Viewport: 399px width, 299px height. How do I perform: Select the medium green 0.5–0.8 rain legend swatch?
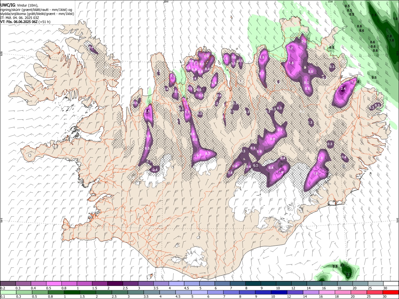pos(40,292)
